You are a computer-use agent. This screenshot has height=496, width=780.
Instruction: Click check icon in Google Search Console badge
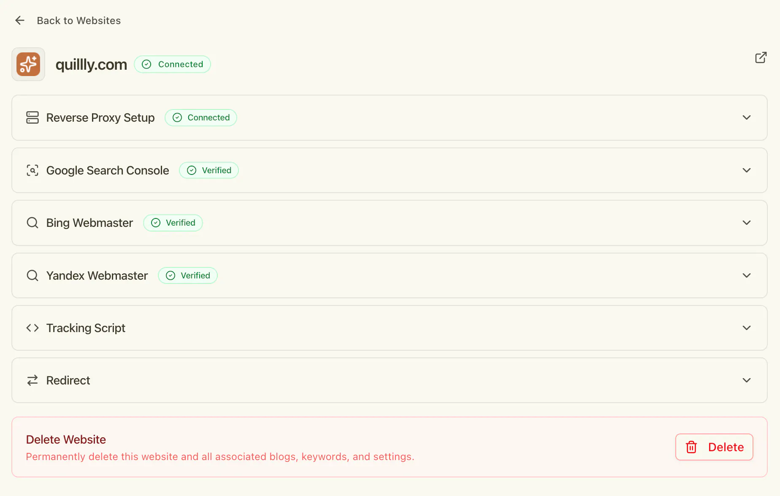192,170
